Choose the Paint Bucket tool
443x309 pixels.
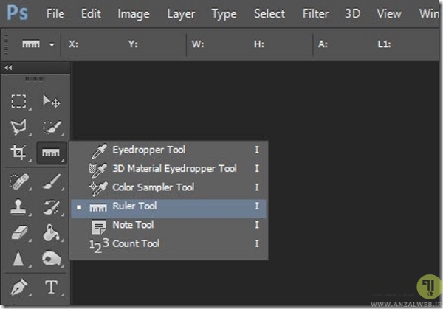click(x=52, y=232)
